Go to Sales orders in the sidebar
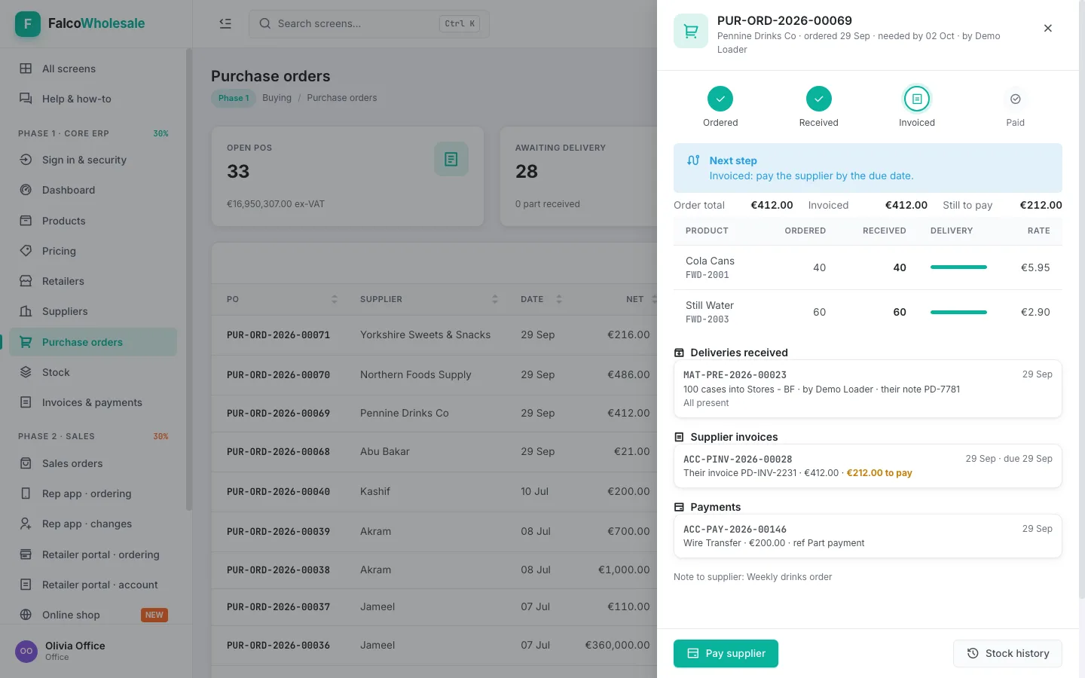The height and width of the screenshot is (678, 1085). click(x=93, y=463)
